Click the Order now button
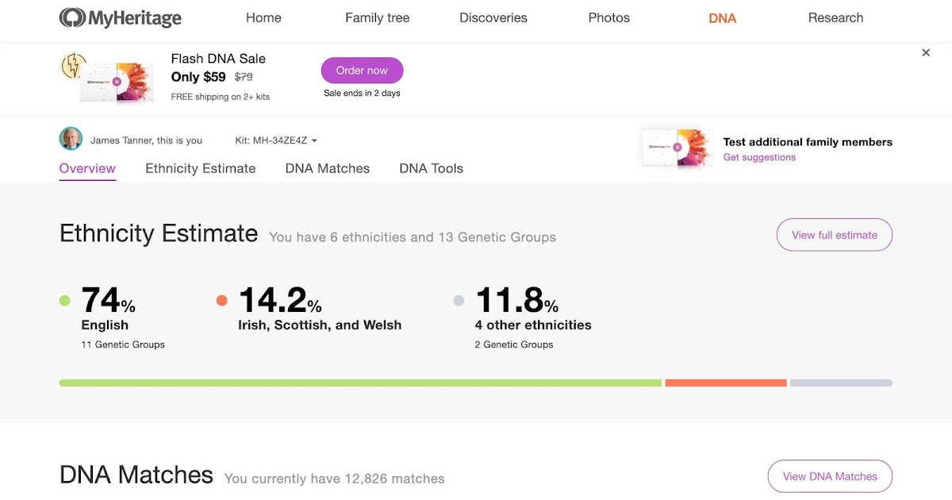Screen dimensions: 952x500 point(362,70)
